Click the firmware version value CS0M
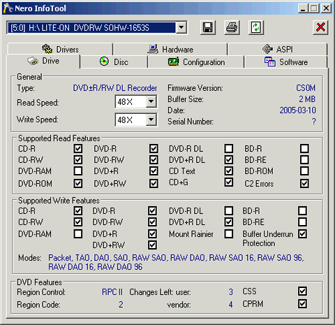 [306, 88]
